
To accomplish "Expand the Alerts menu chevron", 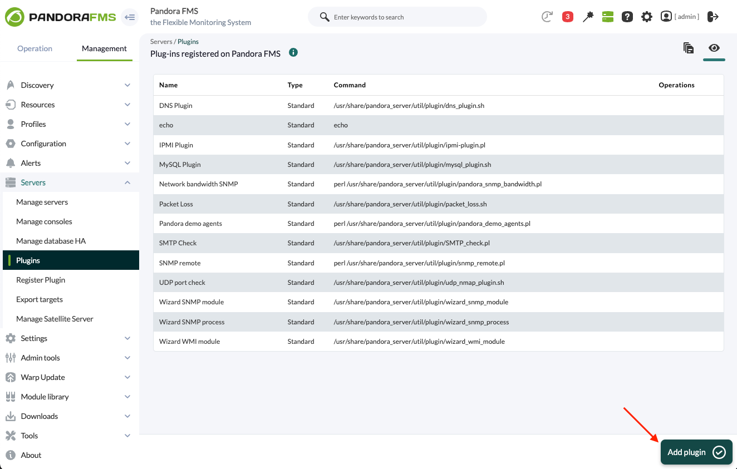I will [x=127, y=163].
